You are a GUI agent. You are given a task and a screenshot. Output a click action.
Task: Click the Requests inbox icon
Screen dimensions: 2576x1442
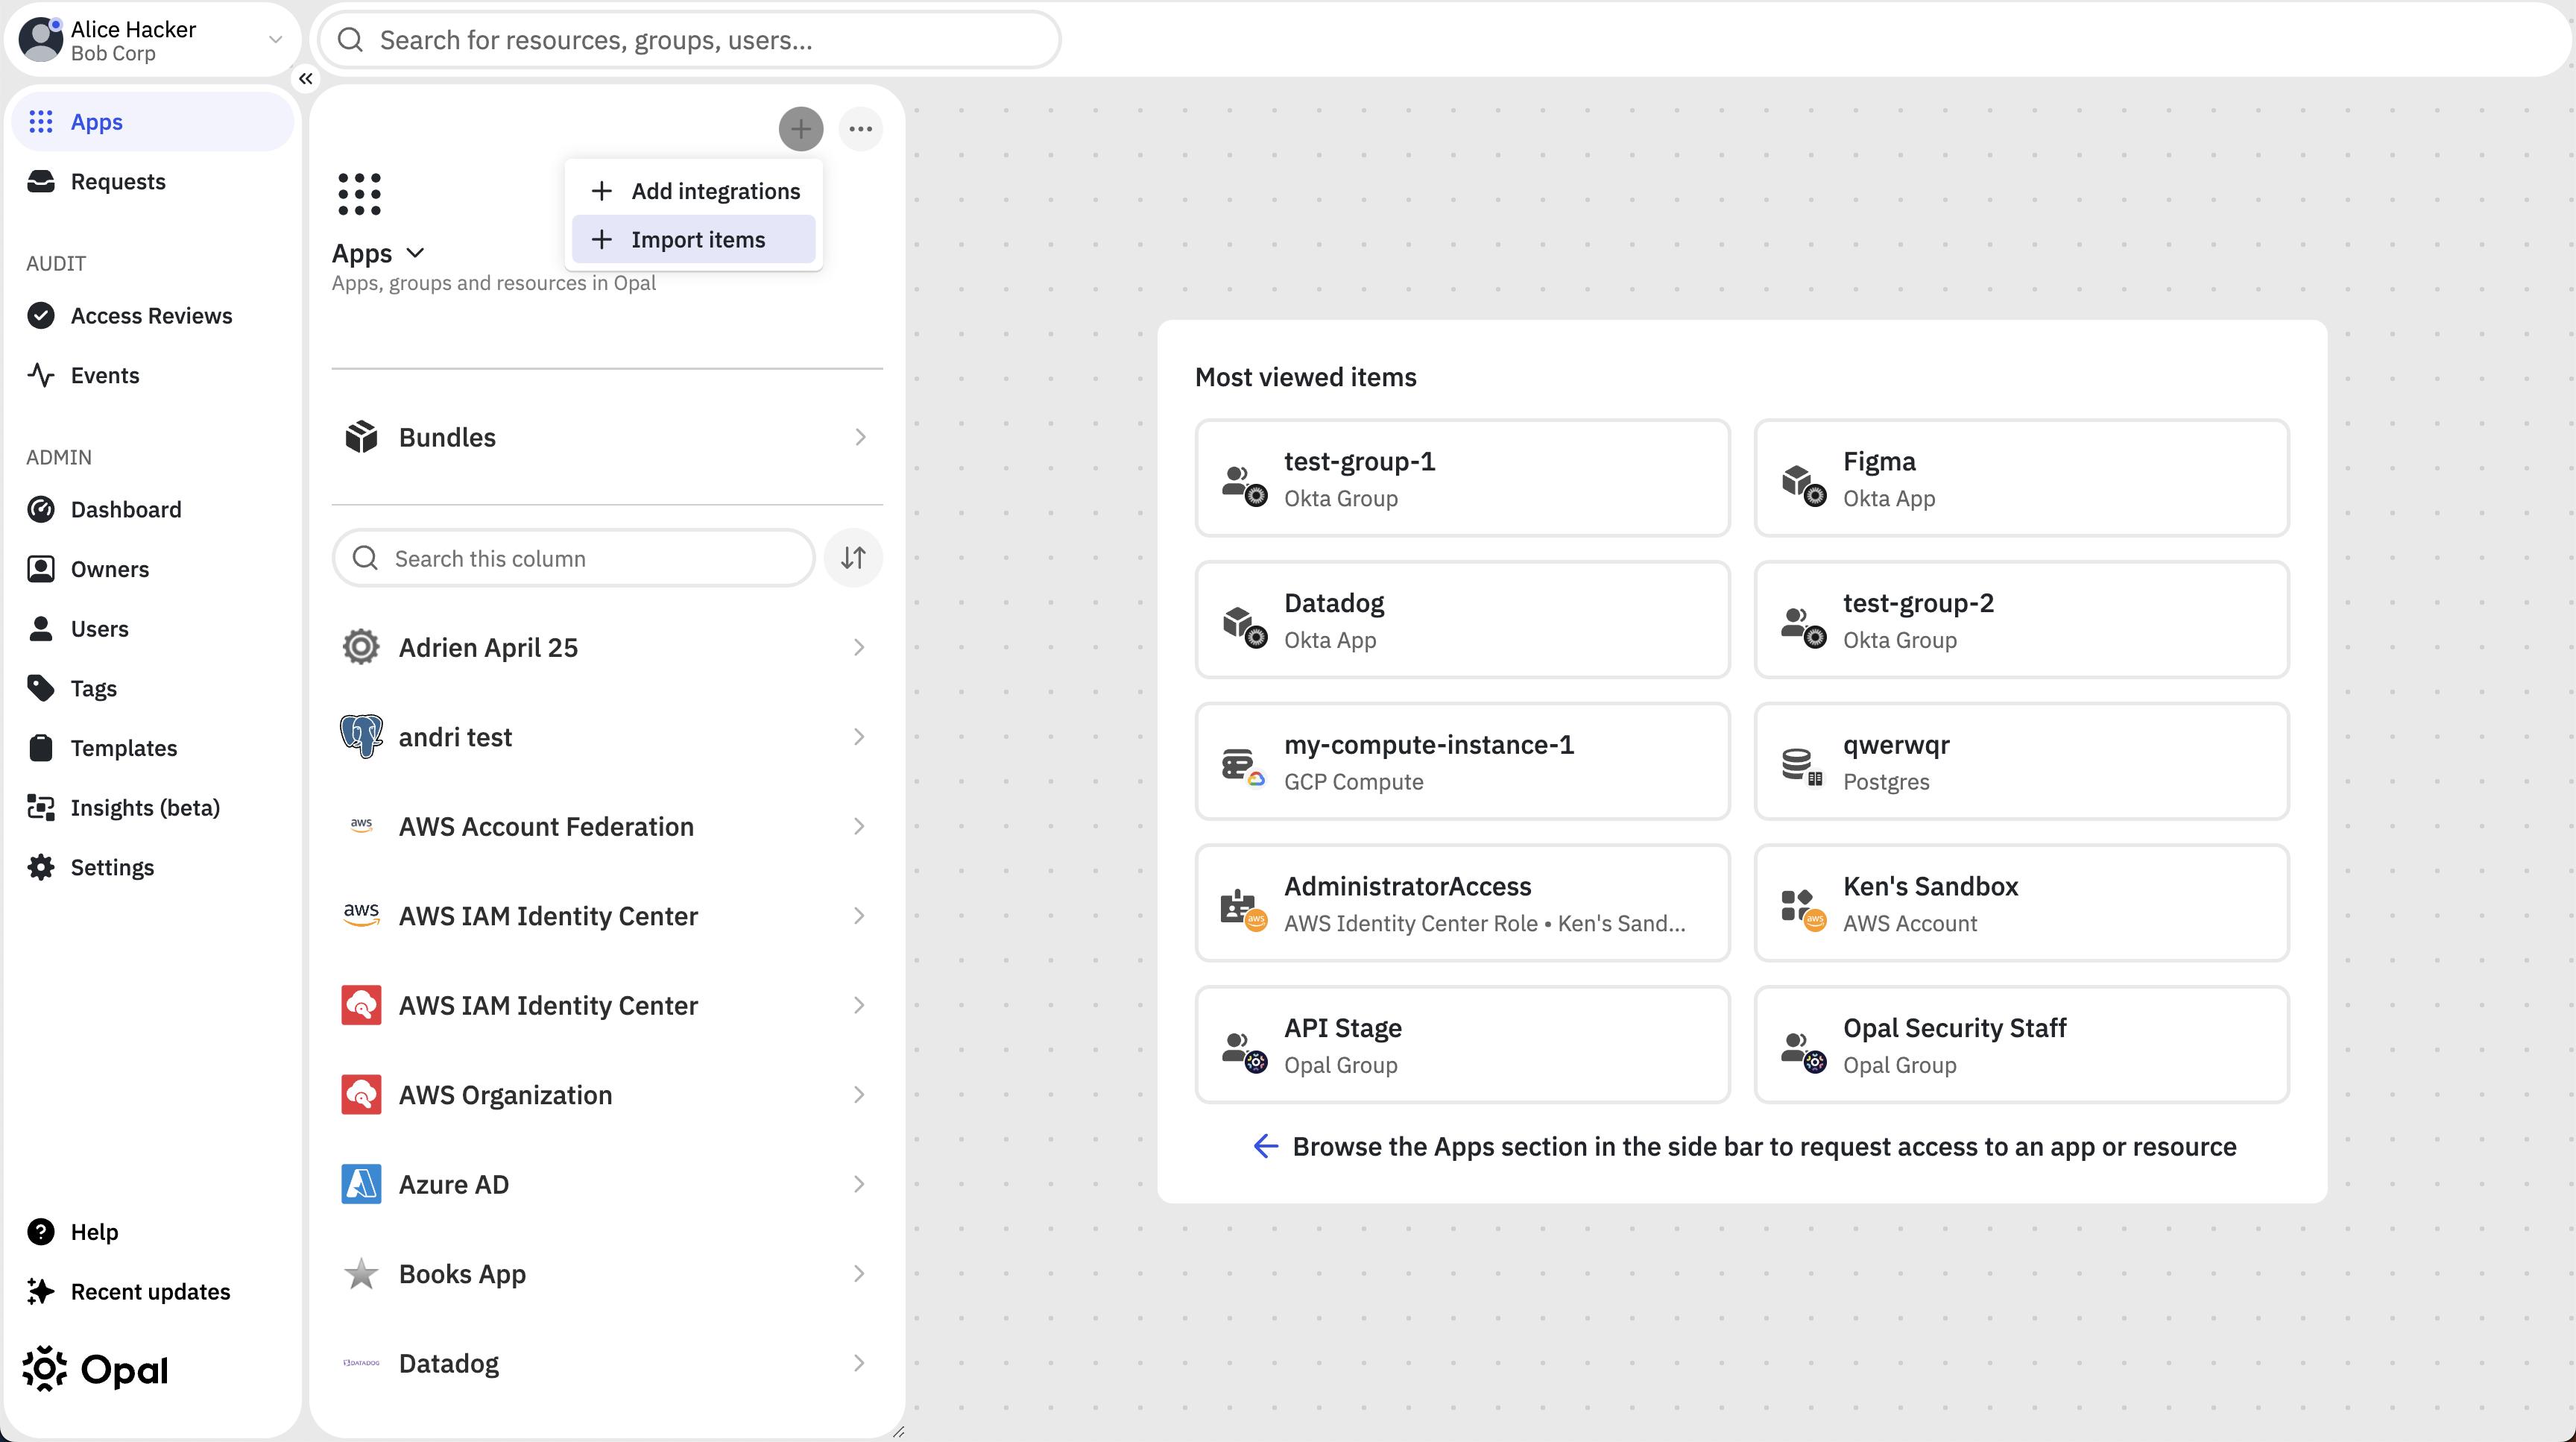(41, 181)
